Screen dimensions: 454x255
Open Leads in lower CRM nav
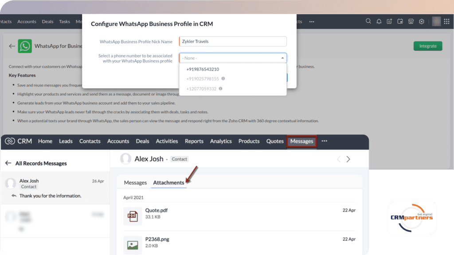pos(66,141)
